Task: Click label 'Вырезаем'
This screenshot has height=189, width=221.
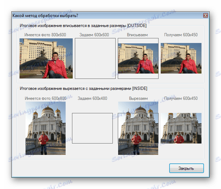Action: pyautogui.click(x=138, y=98)
